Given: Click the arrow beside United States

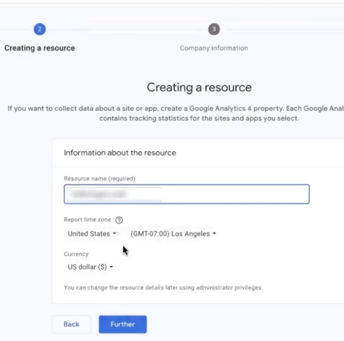Looking at the screenshot, I should 115,234.
